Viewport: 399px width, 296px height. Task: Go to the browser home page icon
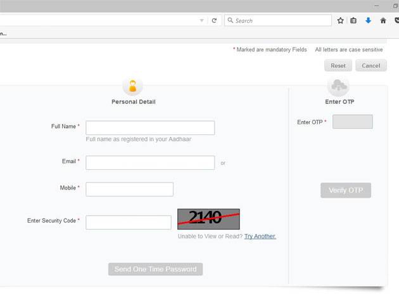383,21
